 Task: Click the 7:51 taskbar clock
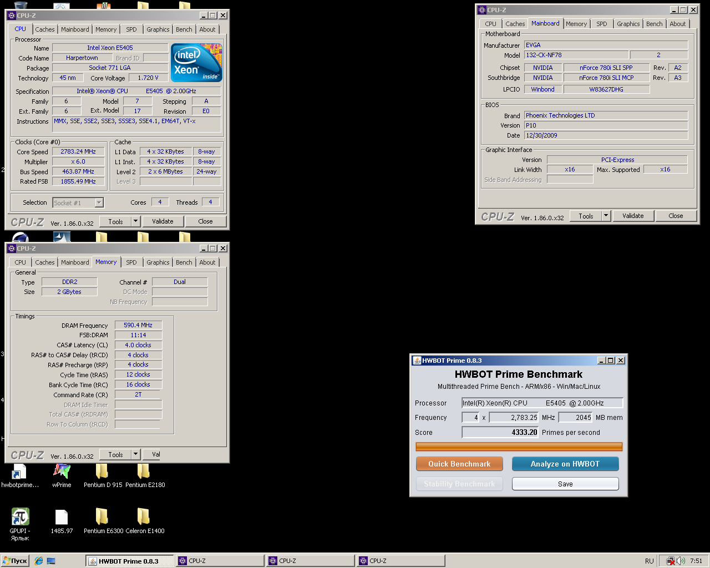click(696, 561)
